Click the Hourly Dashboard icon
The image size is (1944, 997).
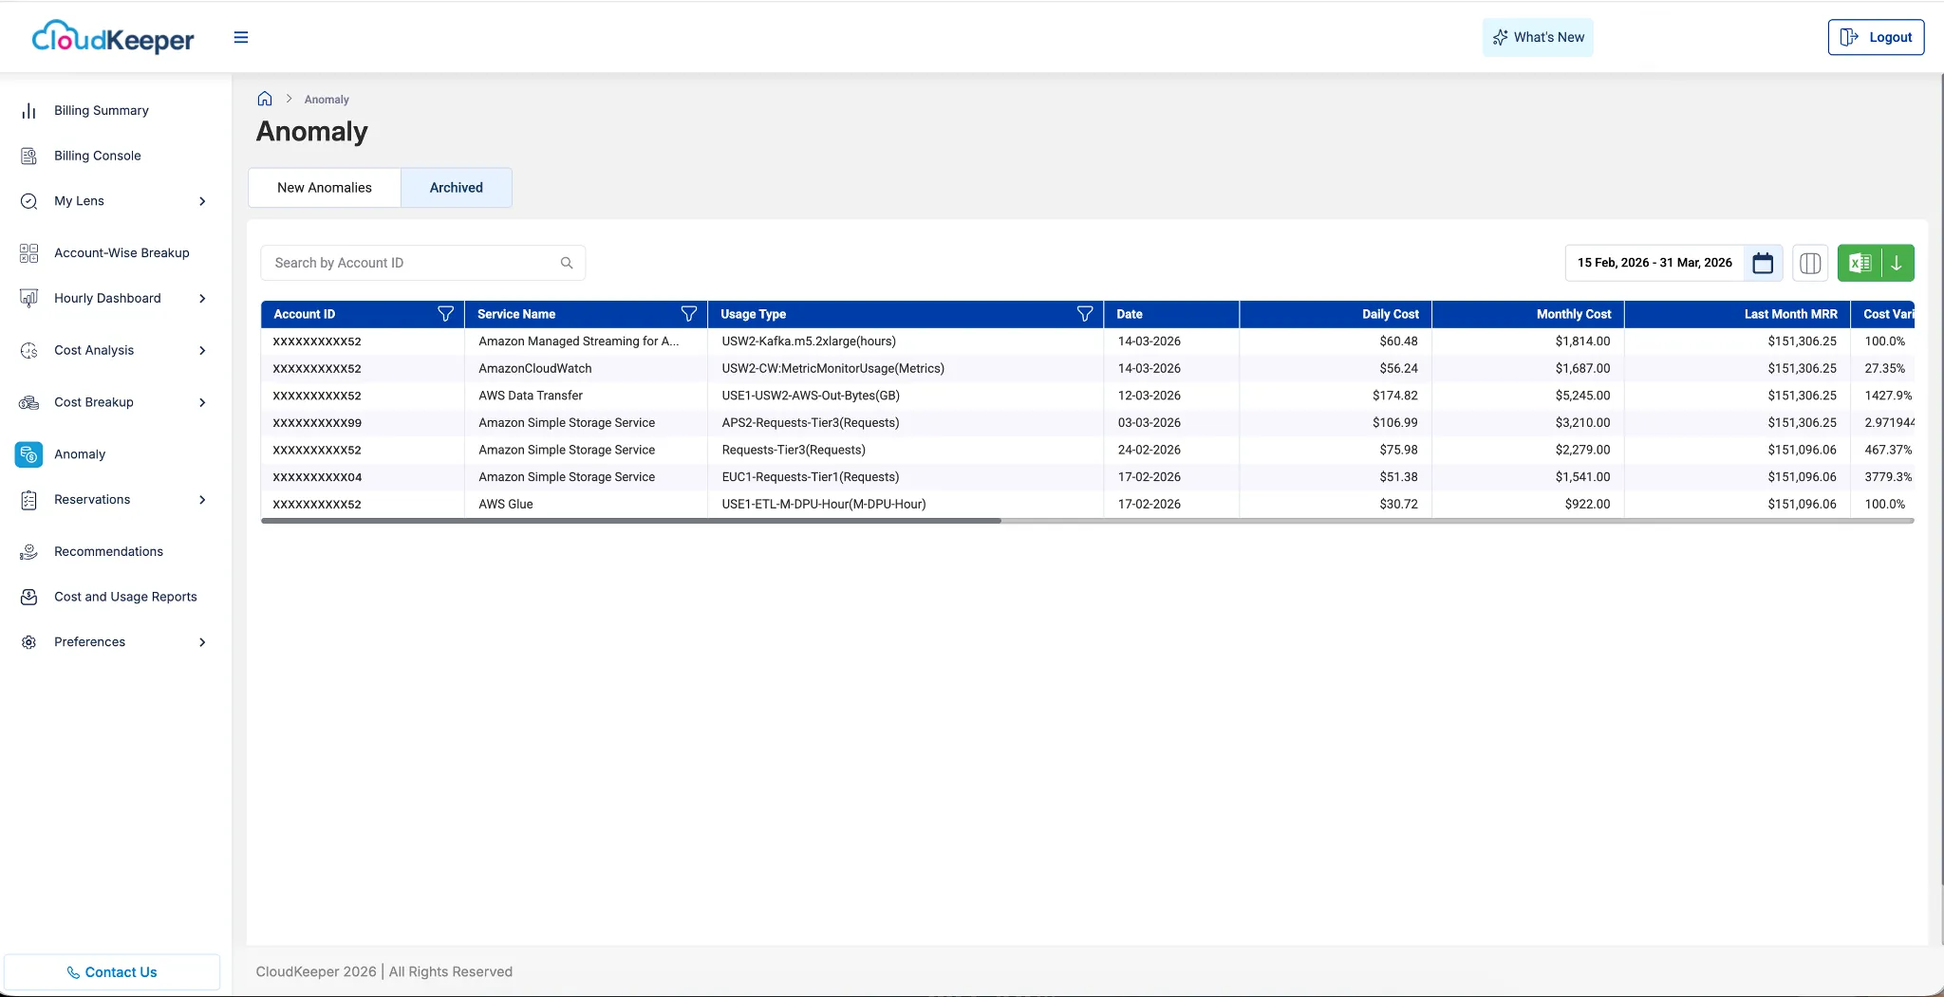point(28,298)
